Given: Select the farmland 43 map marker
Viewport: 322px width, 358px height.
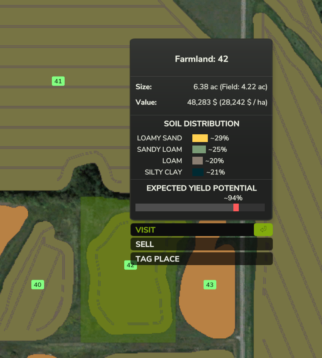Looking at the screenshot, I should (210, 285).
